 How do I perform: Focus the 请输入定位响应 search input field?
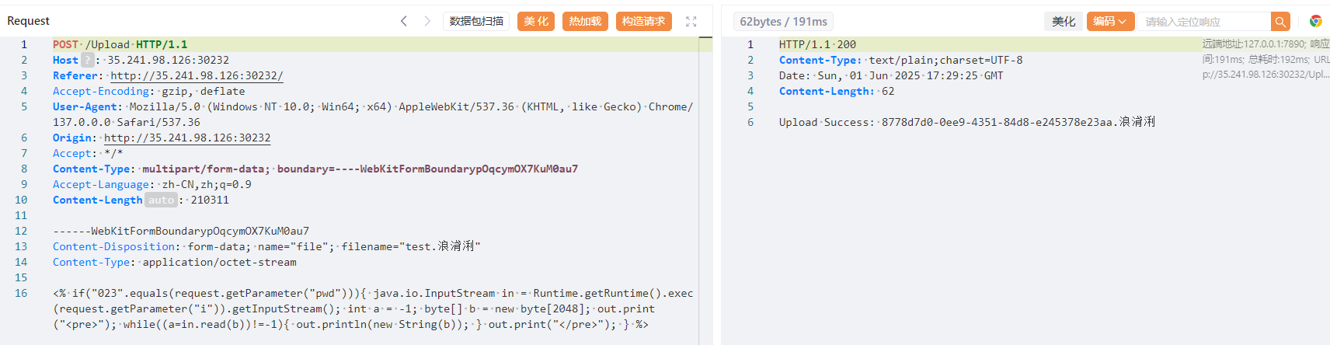pyautogui.click(x=1206, y=22)
